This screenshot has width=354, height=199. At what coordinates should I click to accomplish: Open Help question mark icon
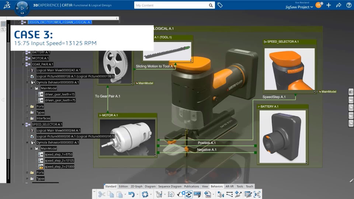click(x=349, y=5)
